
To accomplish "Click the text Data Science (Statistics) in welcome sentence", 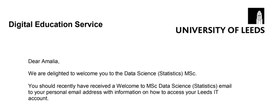I will tap(154, 73).
